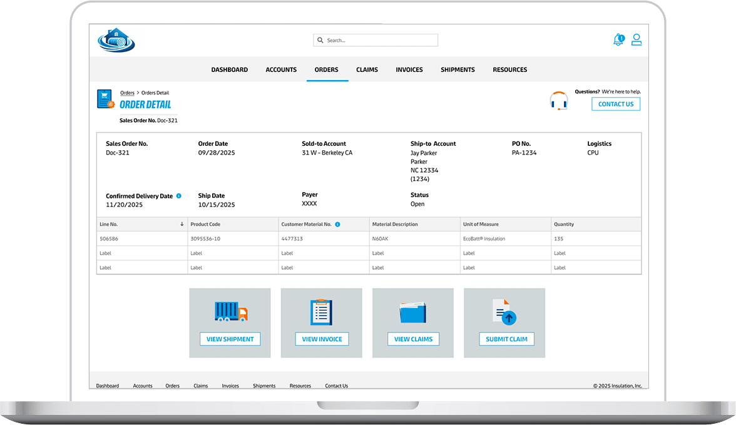Click the document upload claim icon
The image size is (736, 425).
[504, 312]
